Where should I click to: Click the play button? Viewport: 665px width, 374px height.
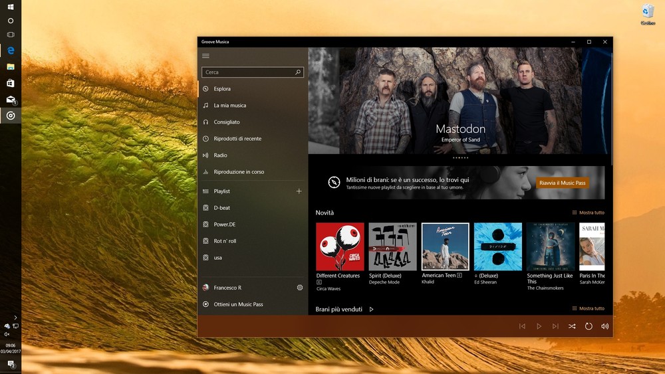(x=539, y=326)
